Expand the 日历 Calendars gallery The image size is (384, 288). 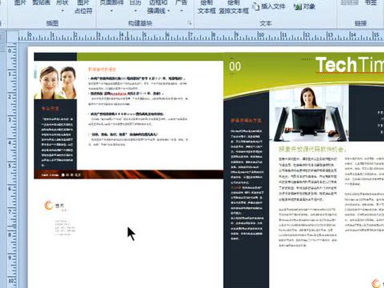click(136, 6)
